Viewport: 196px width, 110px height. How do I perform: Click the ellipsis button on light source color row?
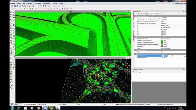coord(185,56)
